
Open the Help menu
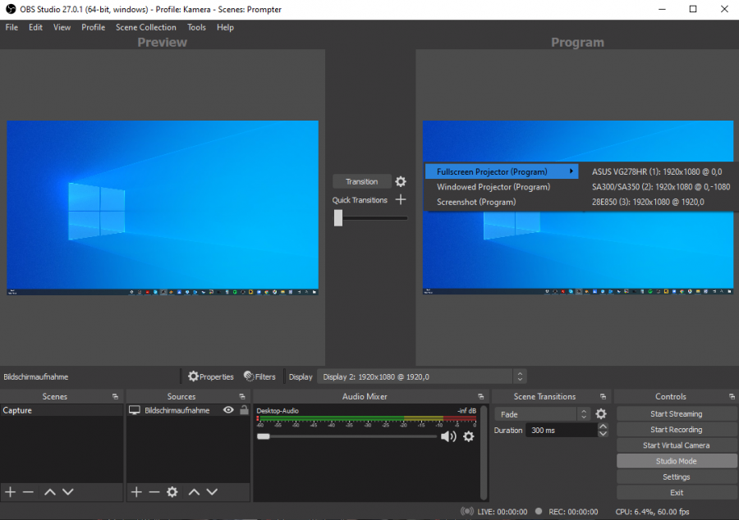pos(225,27)
